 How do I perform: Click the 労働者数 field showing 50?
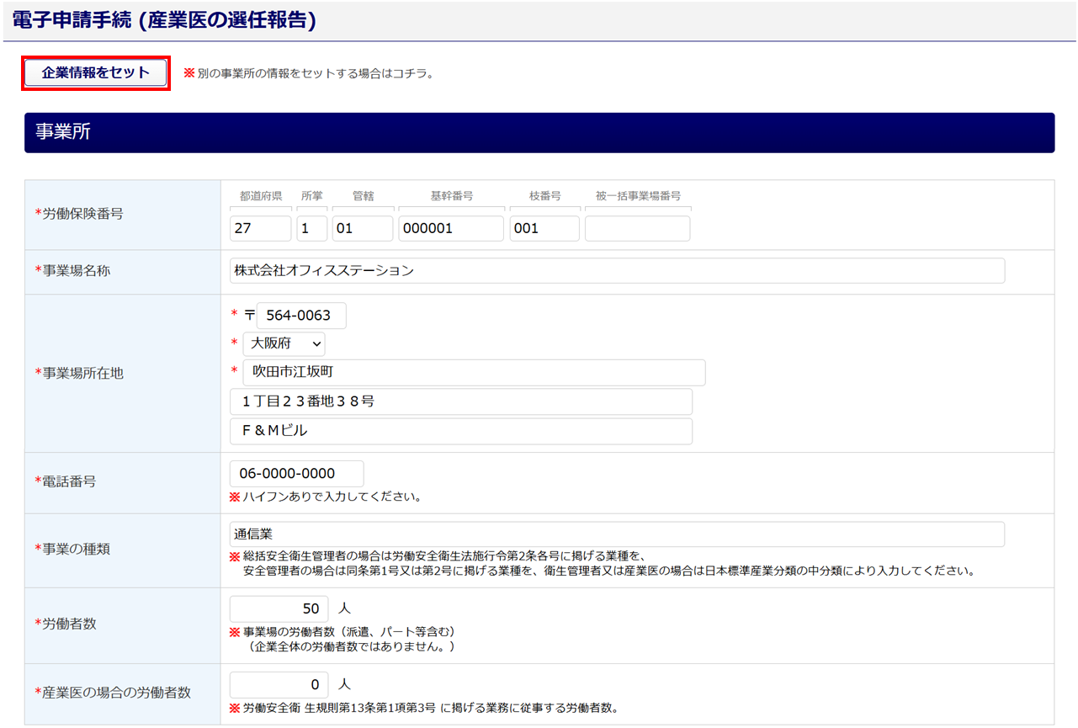tap(279, 608)
